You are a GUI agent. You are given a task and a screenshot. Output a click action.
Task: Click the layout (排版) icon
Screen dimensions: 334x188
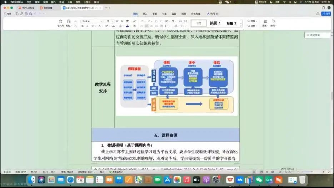[265, 21]
